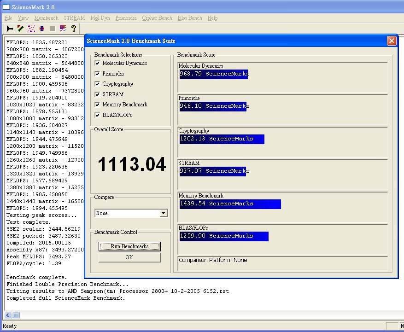This screenshot has width=404, height=332.
Task: Click the Molecular Dynamics 968.79 score bar
Action: [214, 74]
